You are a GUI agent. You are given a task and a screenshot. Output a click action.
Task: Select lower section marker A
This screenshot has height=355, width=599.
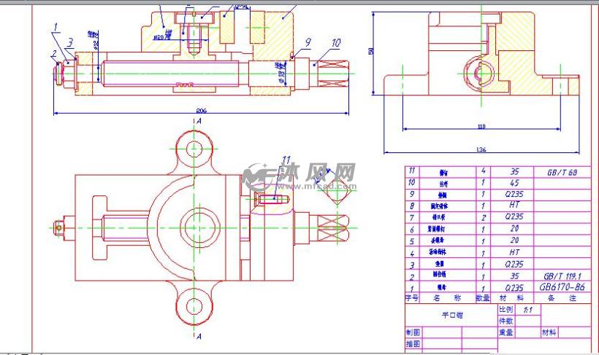[199, 336]
